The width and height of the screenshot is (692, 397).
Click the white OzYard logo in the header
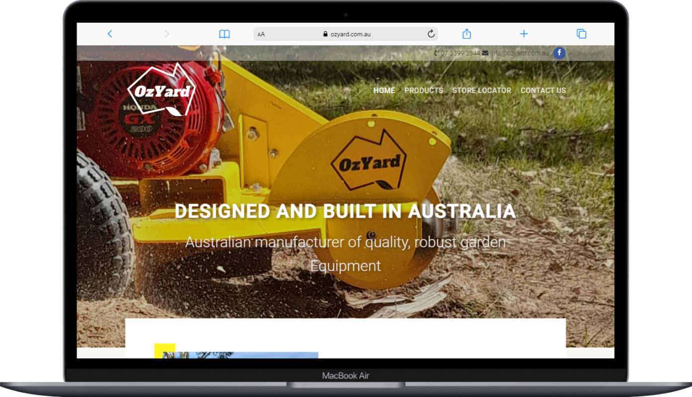161,90
